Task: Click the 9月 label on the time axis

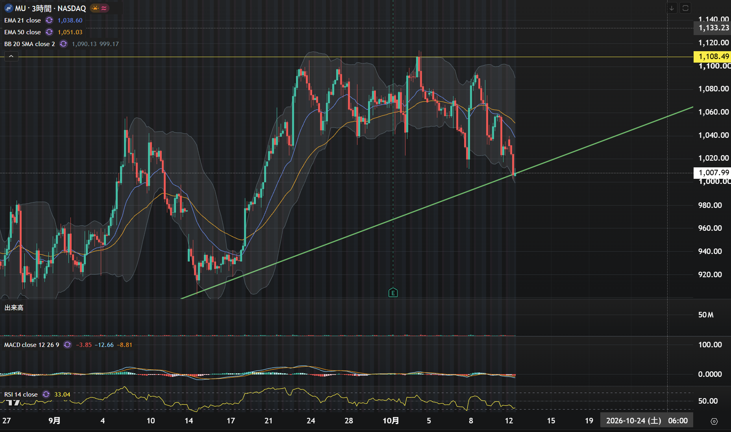Action: pyautogui.click(x=54, y=421)
